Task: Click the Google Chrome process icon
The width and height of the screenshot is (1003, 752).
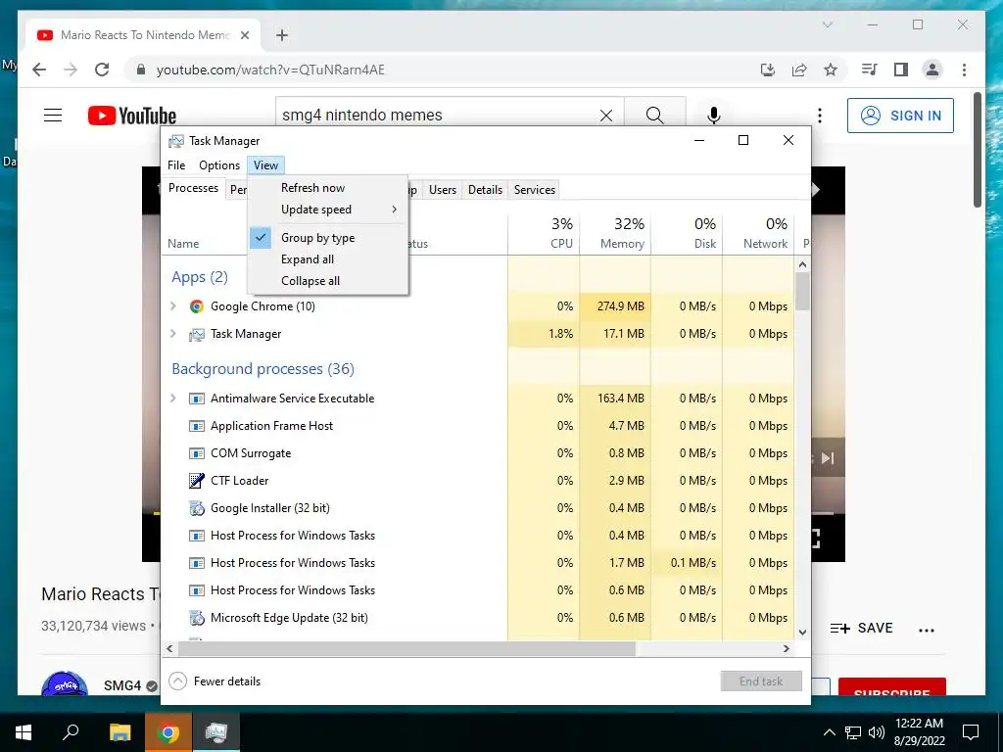Action: (196, 306)
